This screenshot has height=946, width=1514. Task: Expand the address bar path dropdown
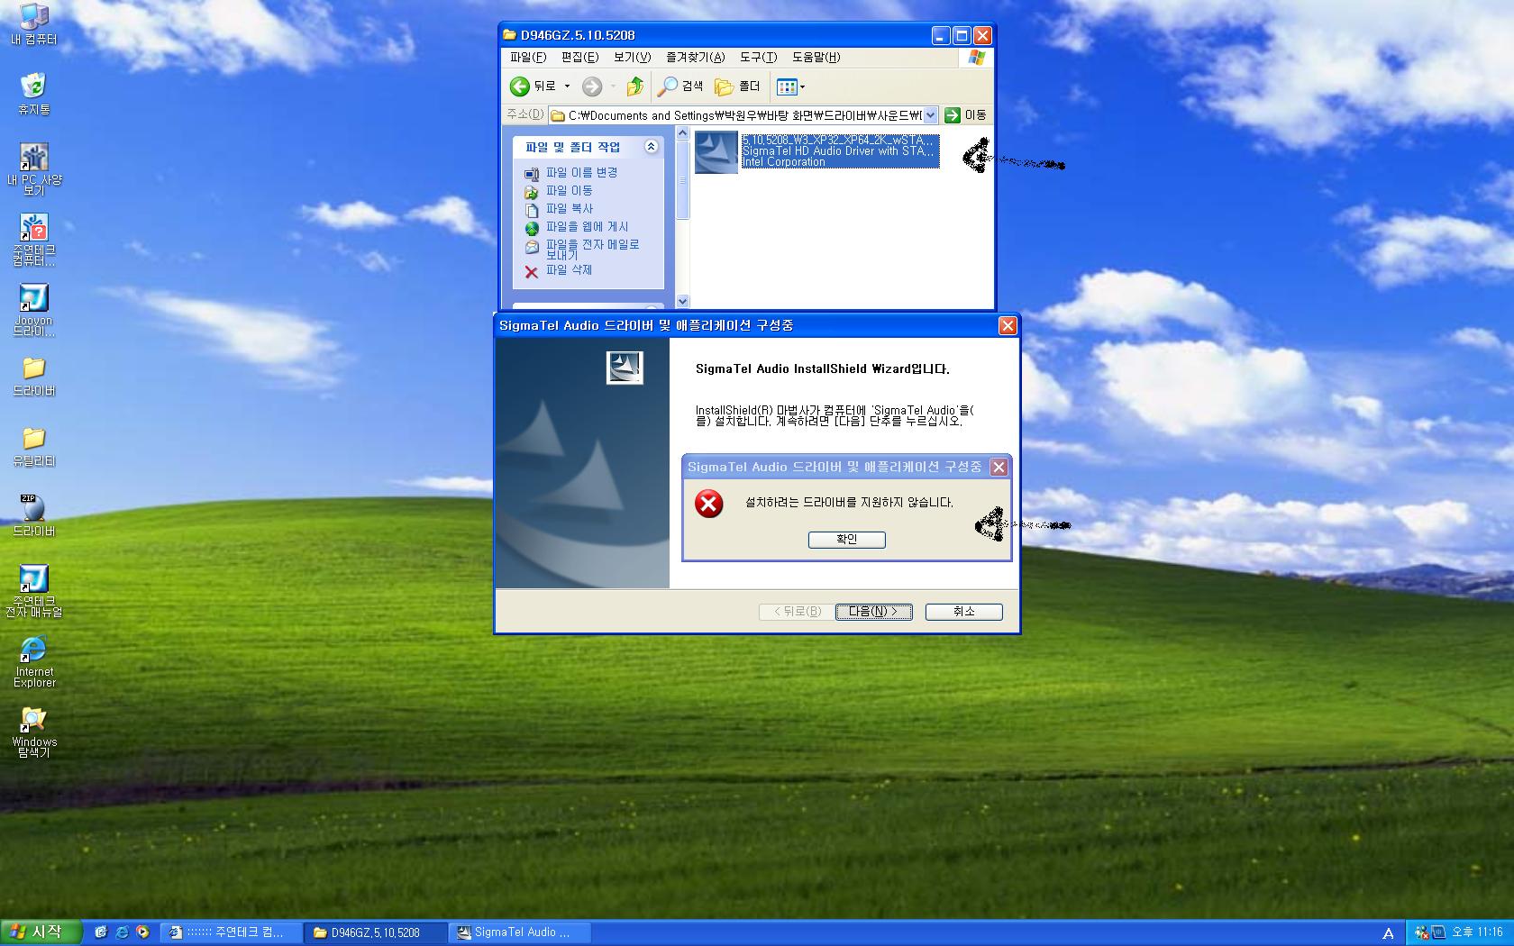930,115
